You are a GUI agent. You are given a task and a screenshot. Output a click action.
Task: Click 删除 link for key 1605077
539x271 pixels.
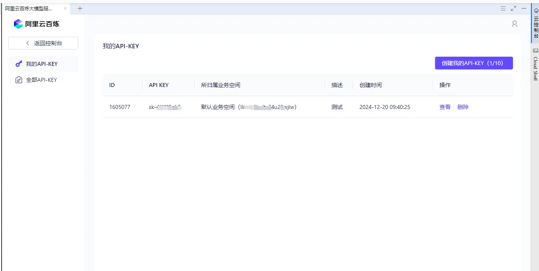pos(463,107)
